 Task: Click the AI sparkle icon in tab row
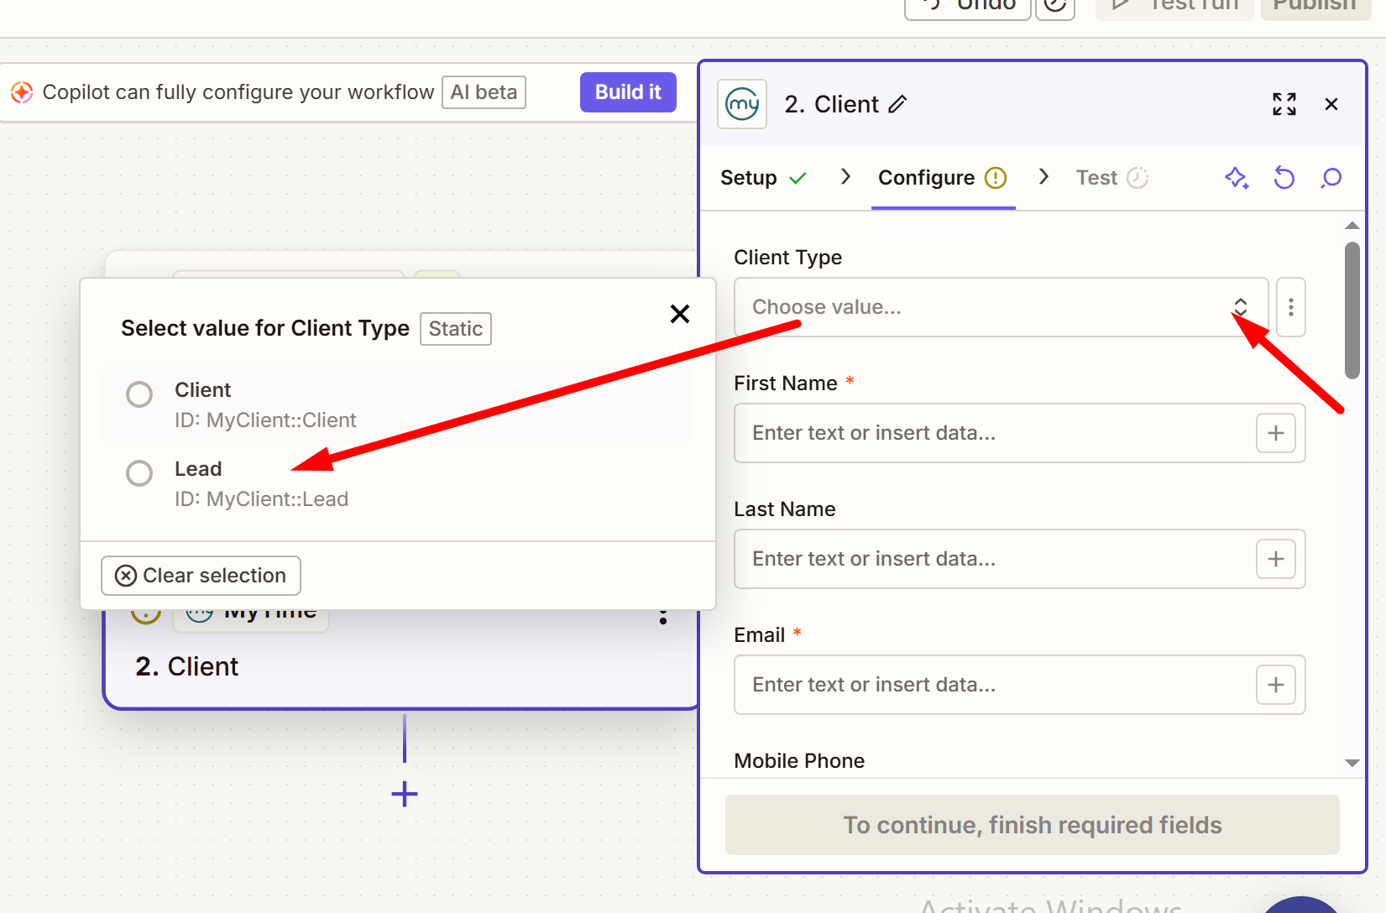point(1237,178)
